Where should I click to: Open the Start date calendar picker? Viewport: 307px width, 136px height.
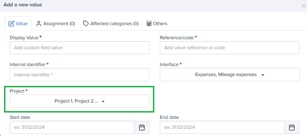142,127
